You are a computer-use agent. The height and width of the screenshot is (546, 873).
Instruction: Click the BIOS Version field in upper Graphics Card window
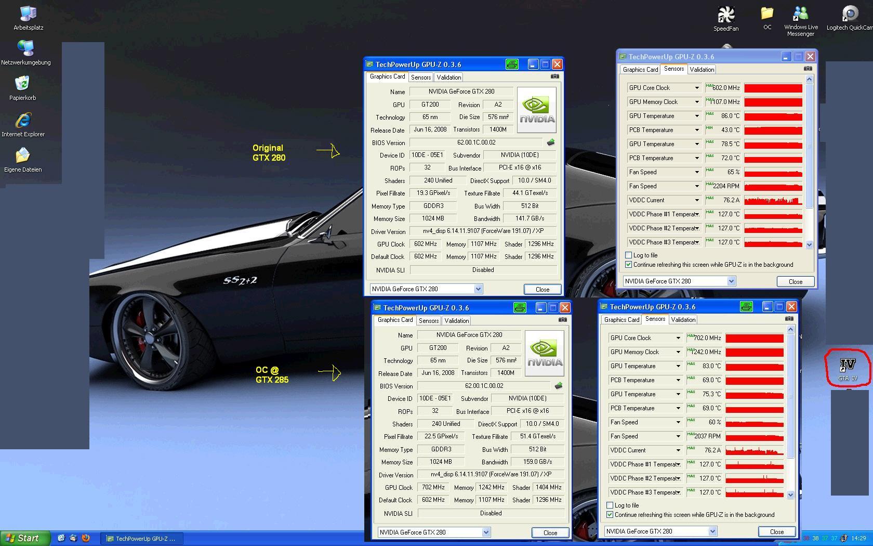[476, 142]
